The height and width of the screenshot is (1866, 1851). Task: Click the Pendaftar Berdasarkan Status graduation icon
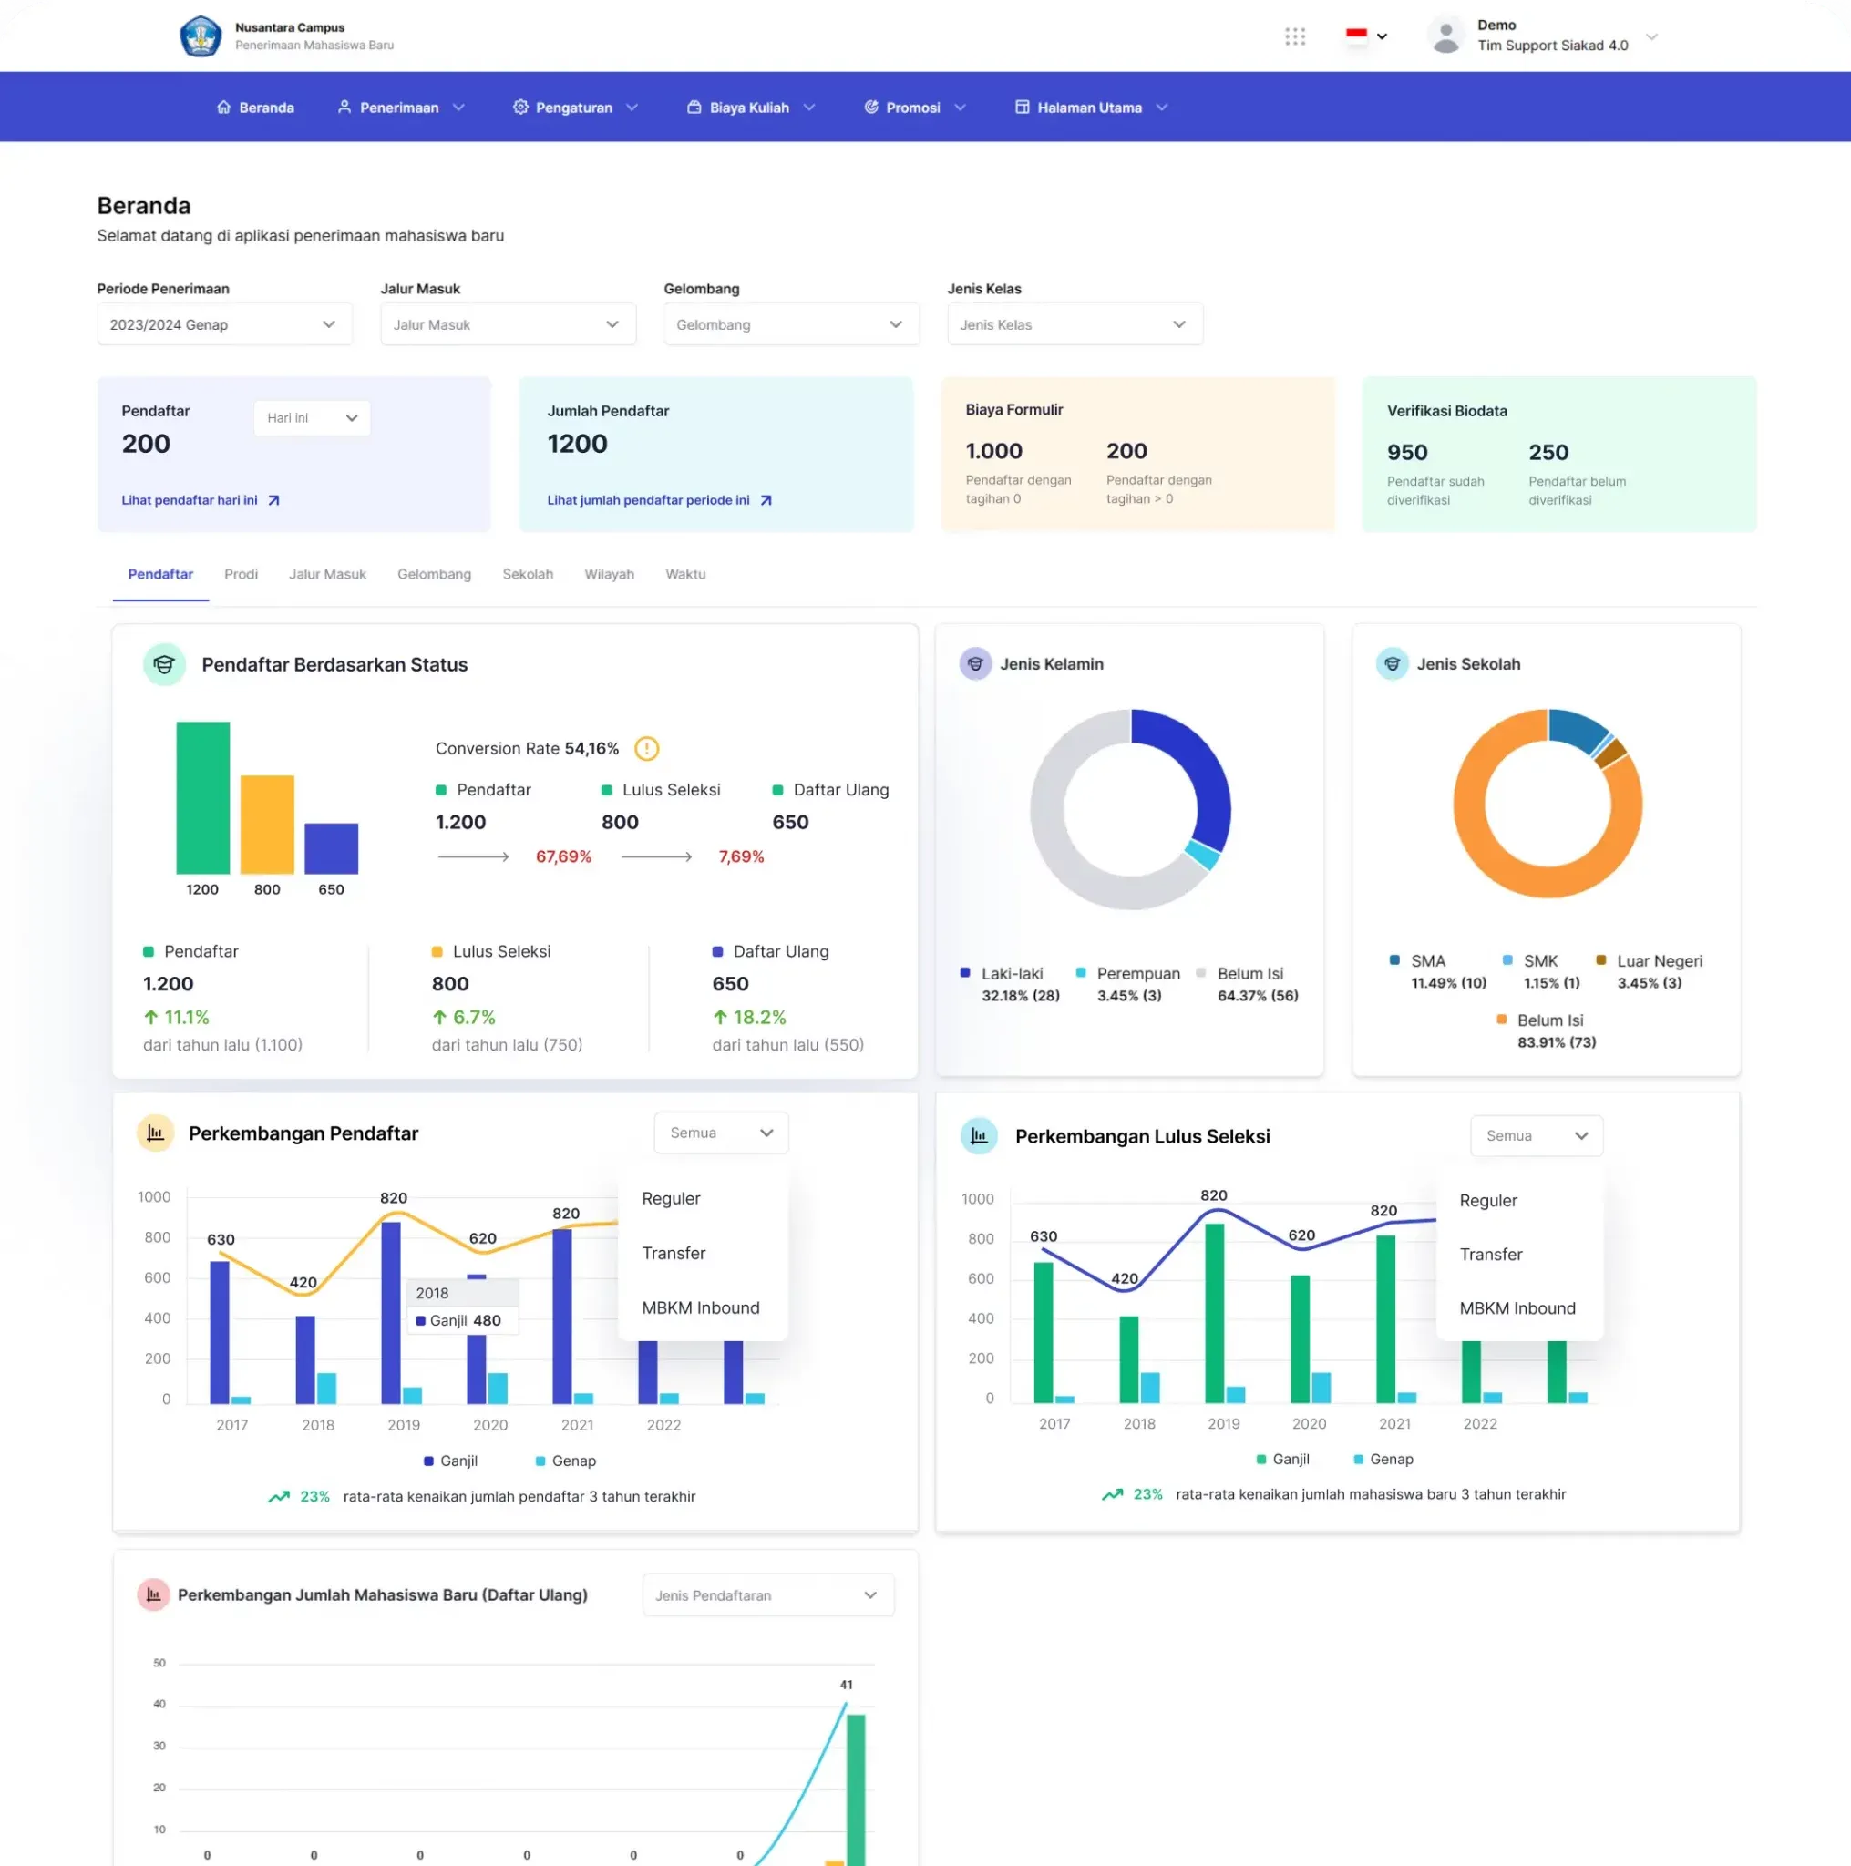point(164,664)
